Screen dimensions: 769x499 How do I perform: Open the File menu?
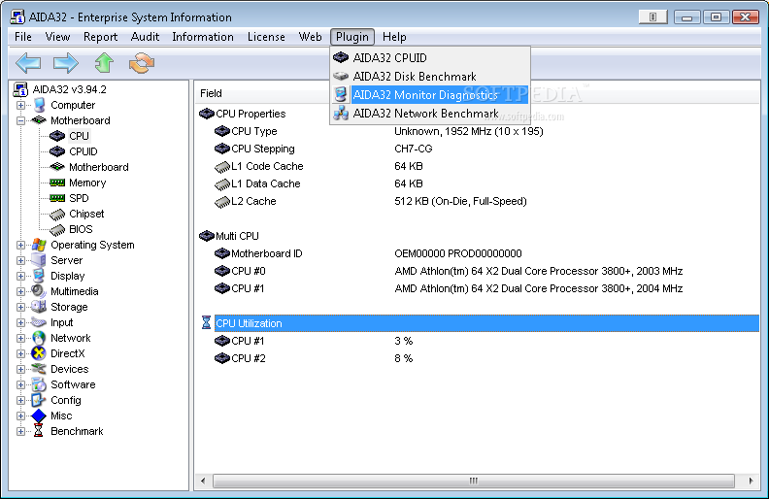pos(23,37)
